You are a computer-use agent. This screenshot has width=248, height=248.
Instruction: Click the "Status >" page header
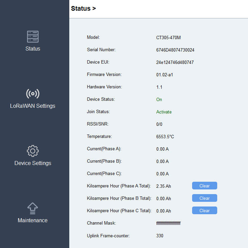click(83, 9)
